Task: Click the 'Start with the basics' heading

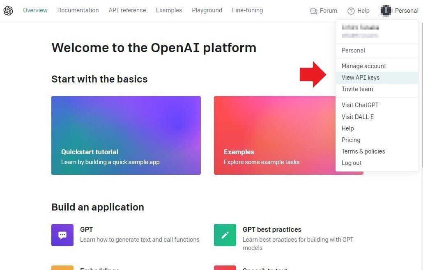Action: (x=99, y=79)
